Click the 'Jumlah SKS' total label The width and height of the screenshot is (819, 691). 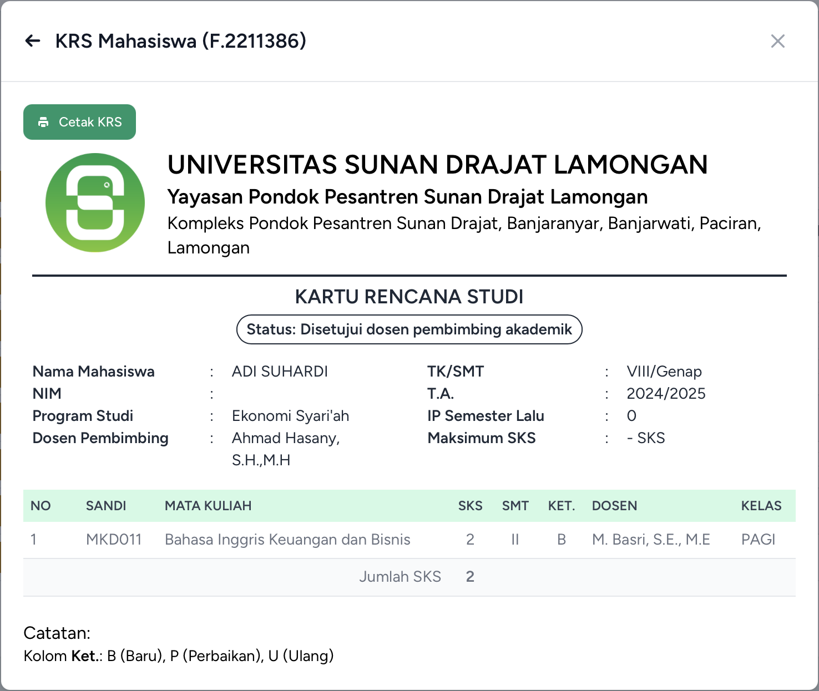pyautogui.click(x=400, y=577)
